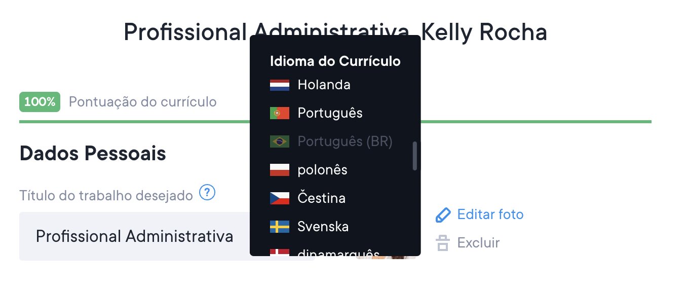
Task: Pick the polonês language option
Action: [322, 170]
